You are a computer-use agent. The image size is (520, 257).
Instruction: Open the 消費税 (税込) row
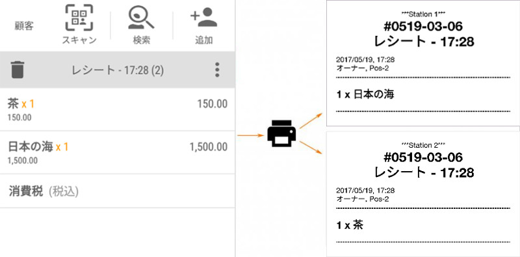[118, 191]
